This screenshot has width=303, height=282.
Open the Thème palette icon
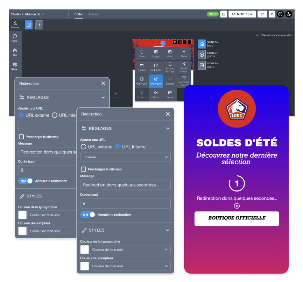click(x=15, y=38)
